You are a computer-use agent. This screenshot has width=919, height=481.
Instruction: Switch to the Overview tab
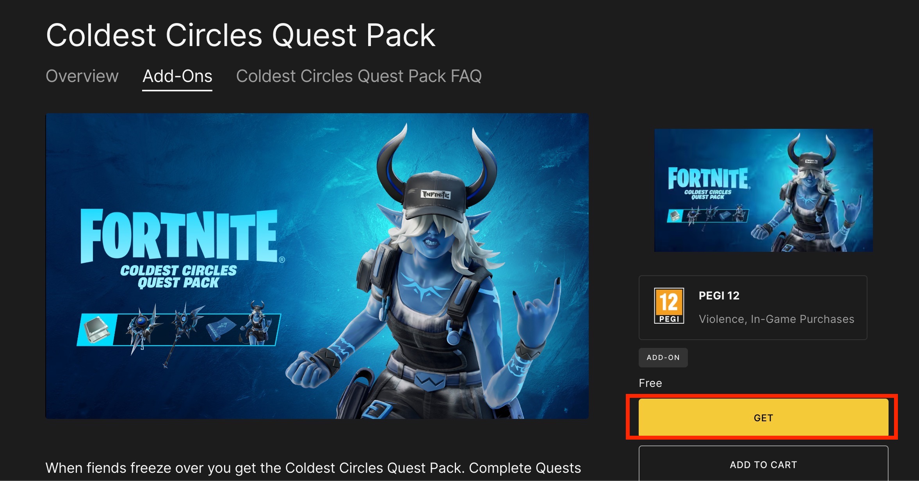82,76
